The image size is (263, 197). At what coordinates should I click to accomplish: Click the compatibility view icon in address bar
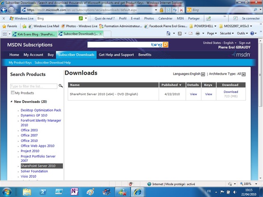coord(168,10)
